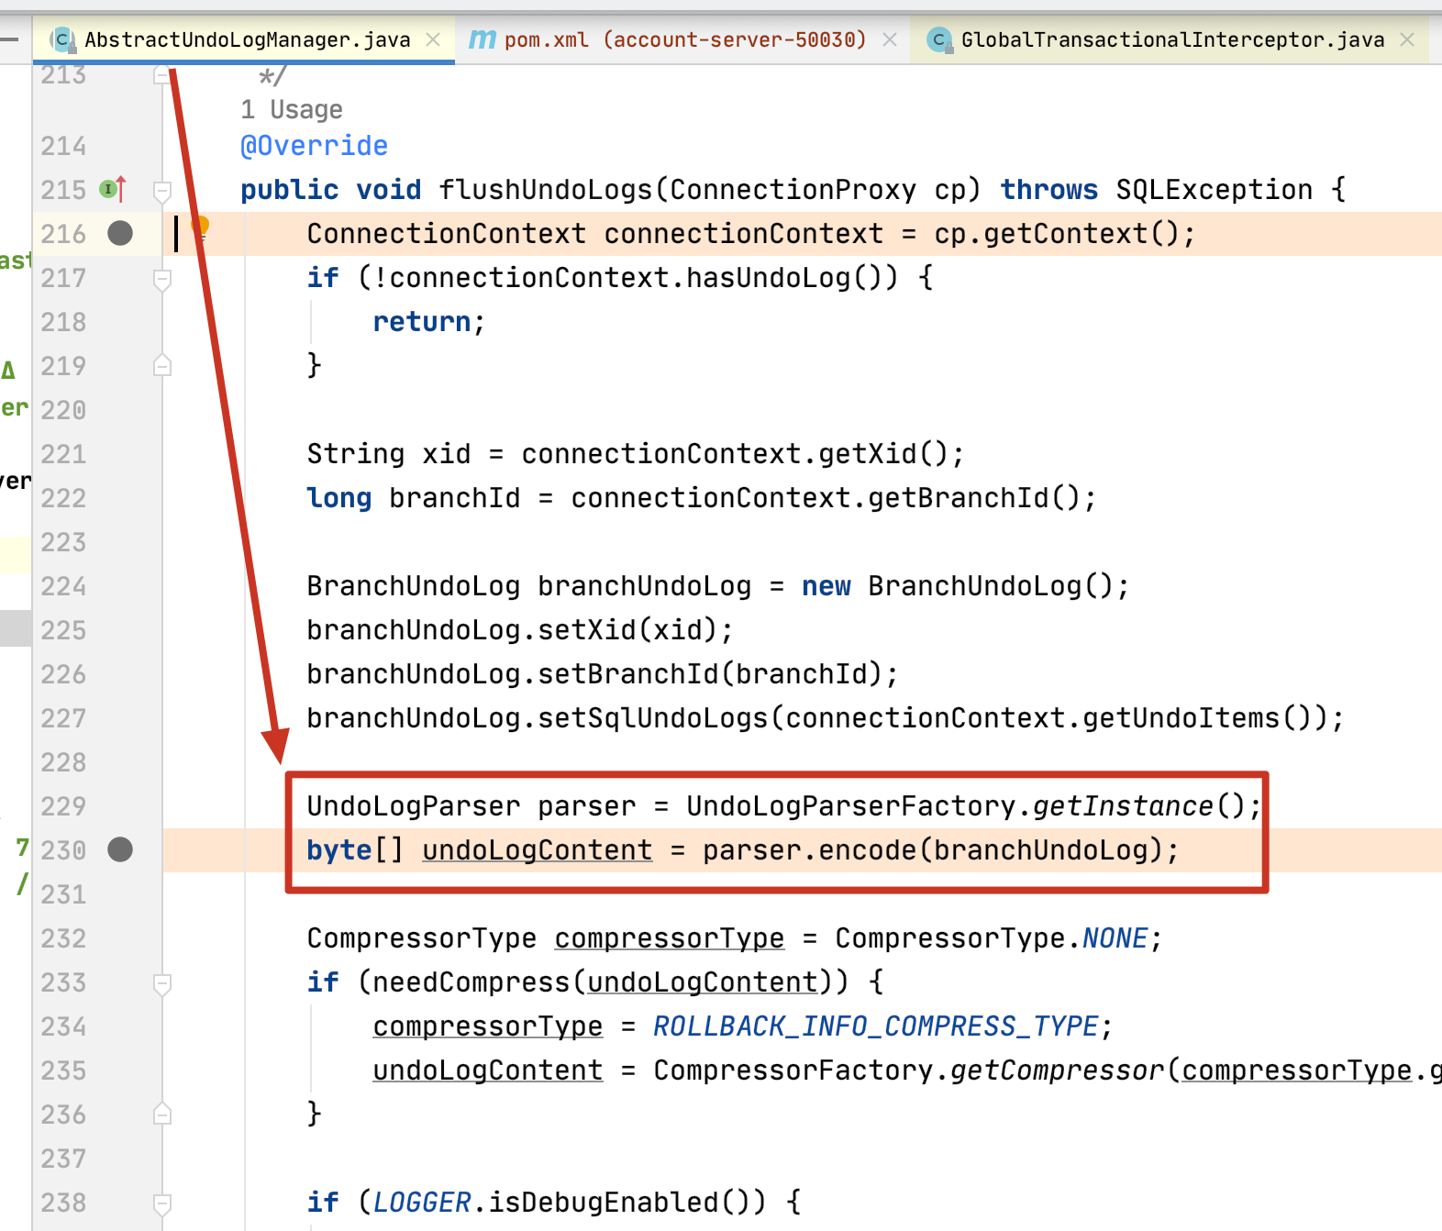Click the SQLException type in throws clause

point(1214,190)
